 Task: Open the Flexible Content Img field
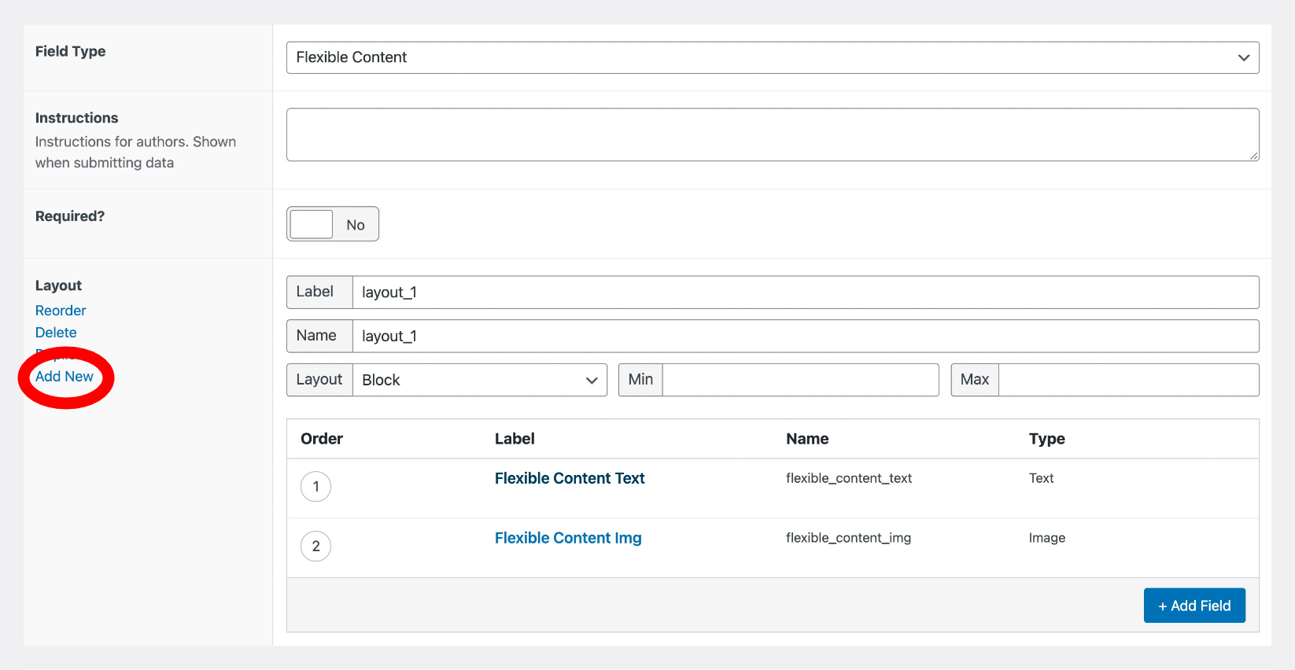click(568, 538)
